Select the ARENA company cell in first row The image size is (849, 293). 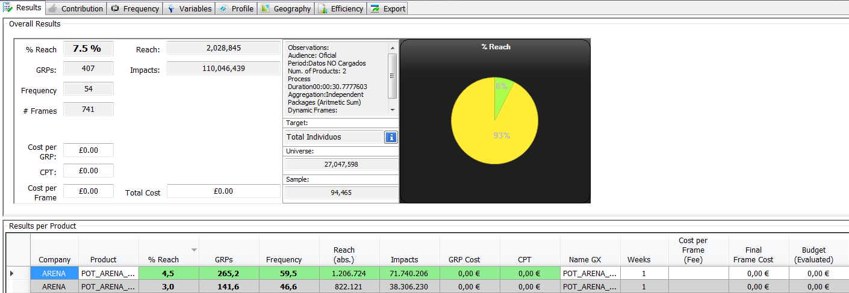54,274
